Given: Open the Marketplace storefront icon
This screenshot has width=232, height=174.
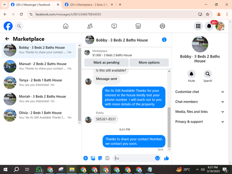Looking at the screenshot, I should (x=138, y=26).
